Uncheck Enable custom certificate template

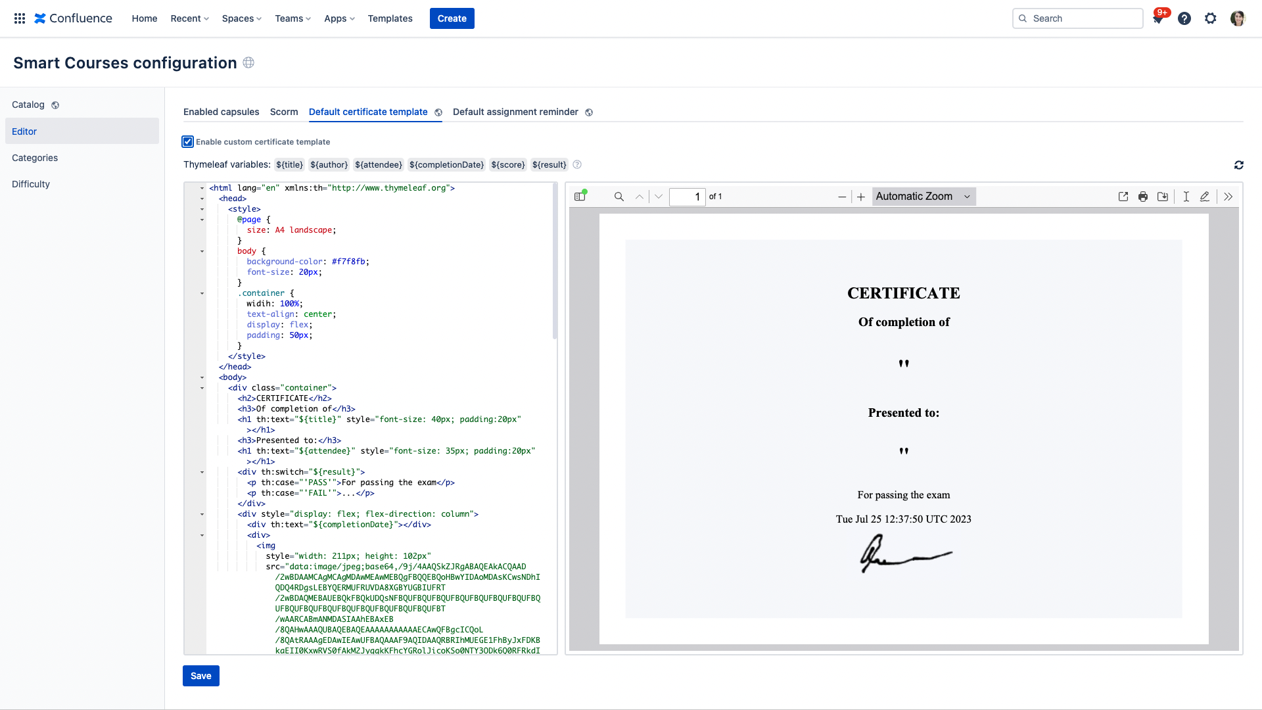coord(188,142)
